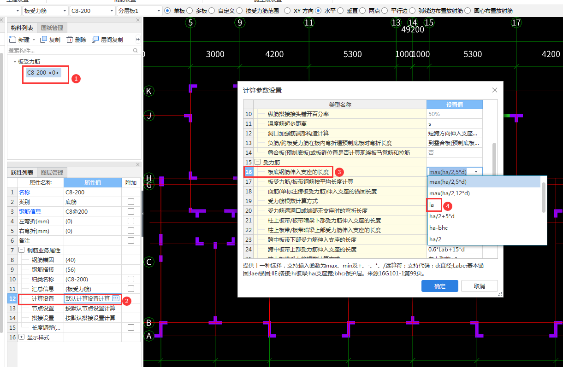Select the 平行边 radio button

[x=384, y=11]
